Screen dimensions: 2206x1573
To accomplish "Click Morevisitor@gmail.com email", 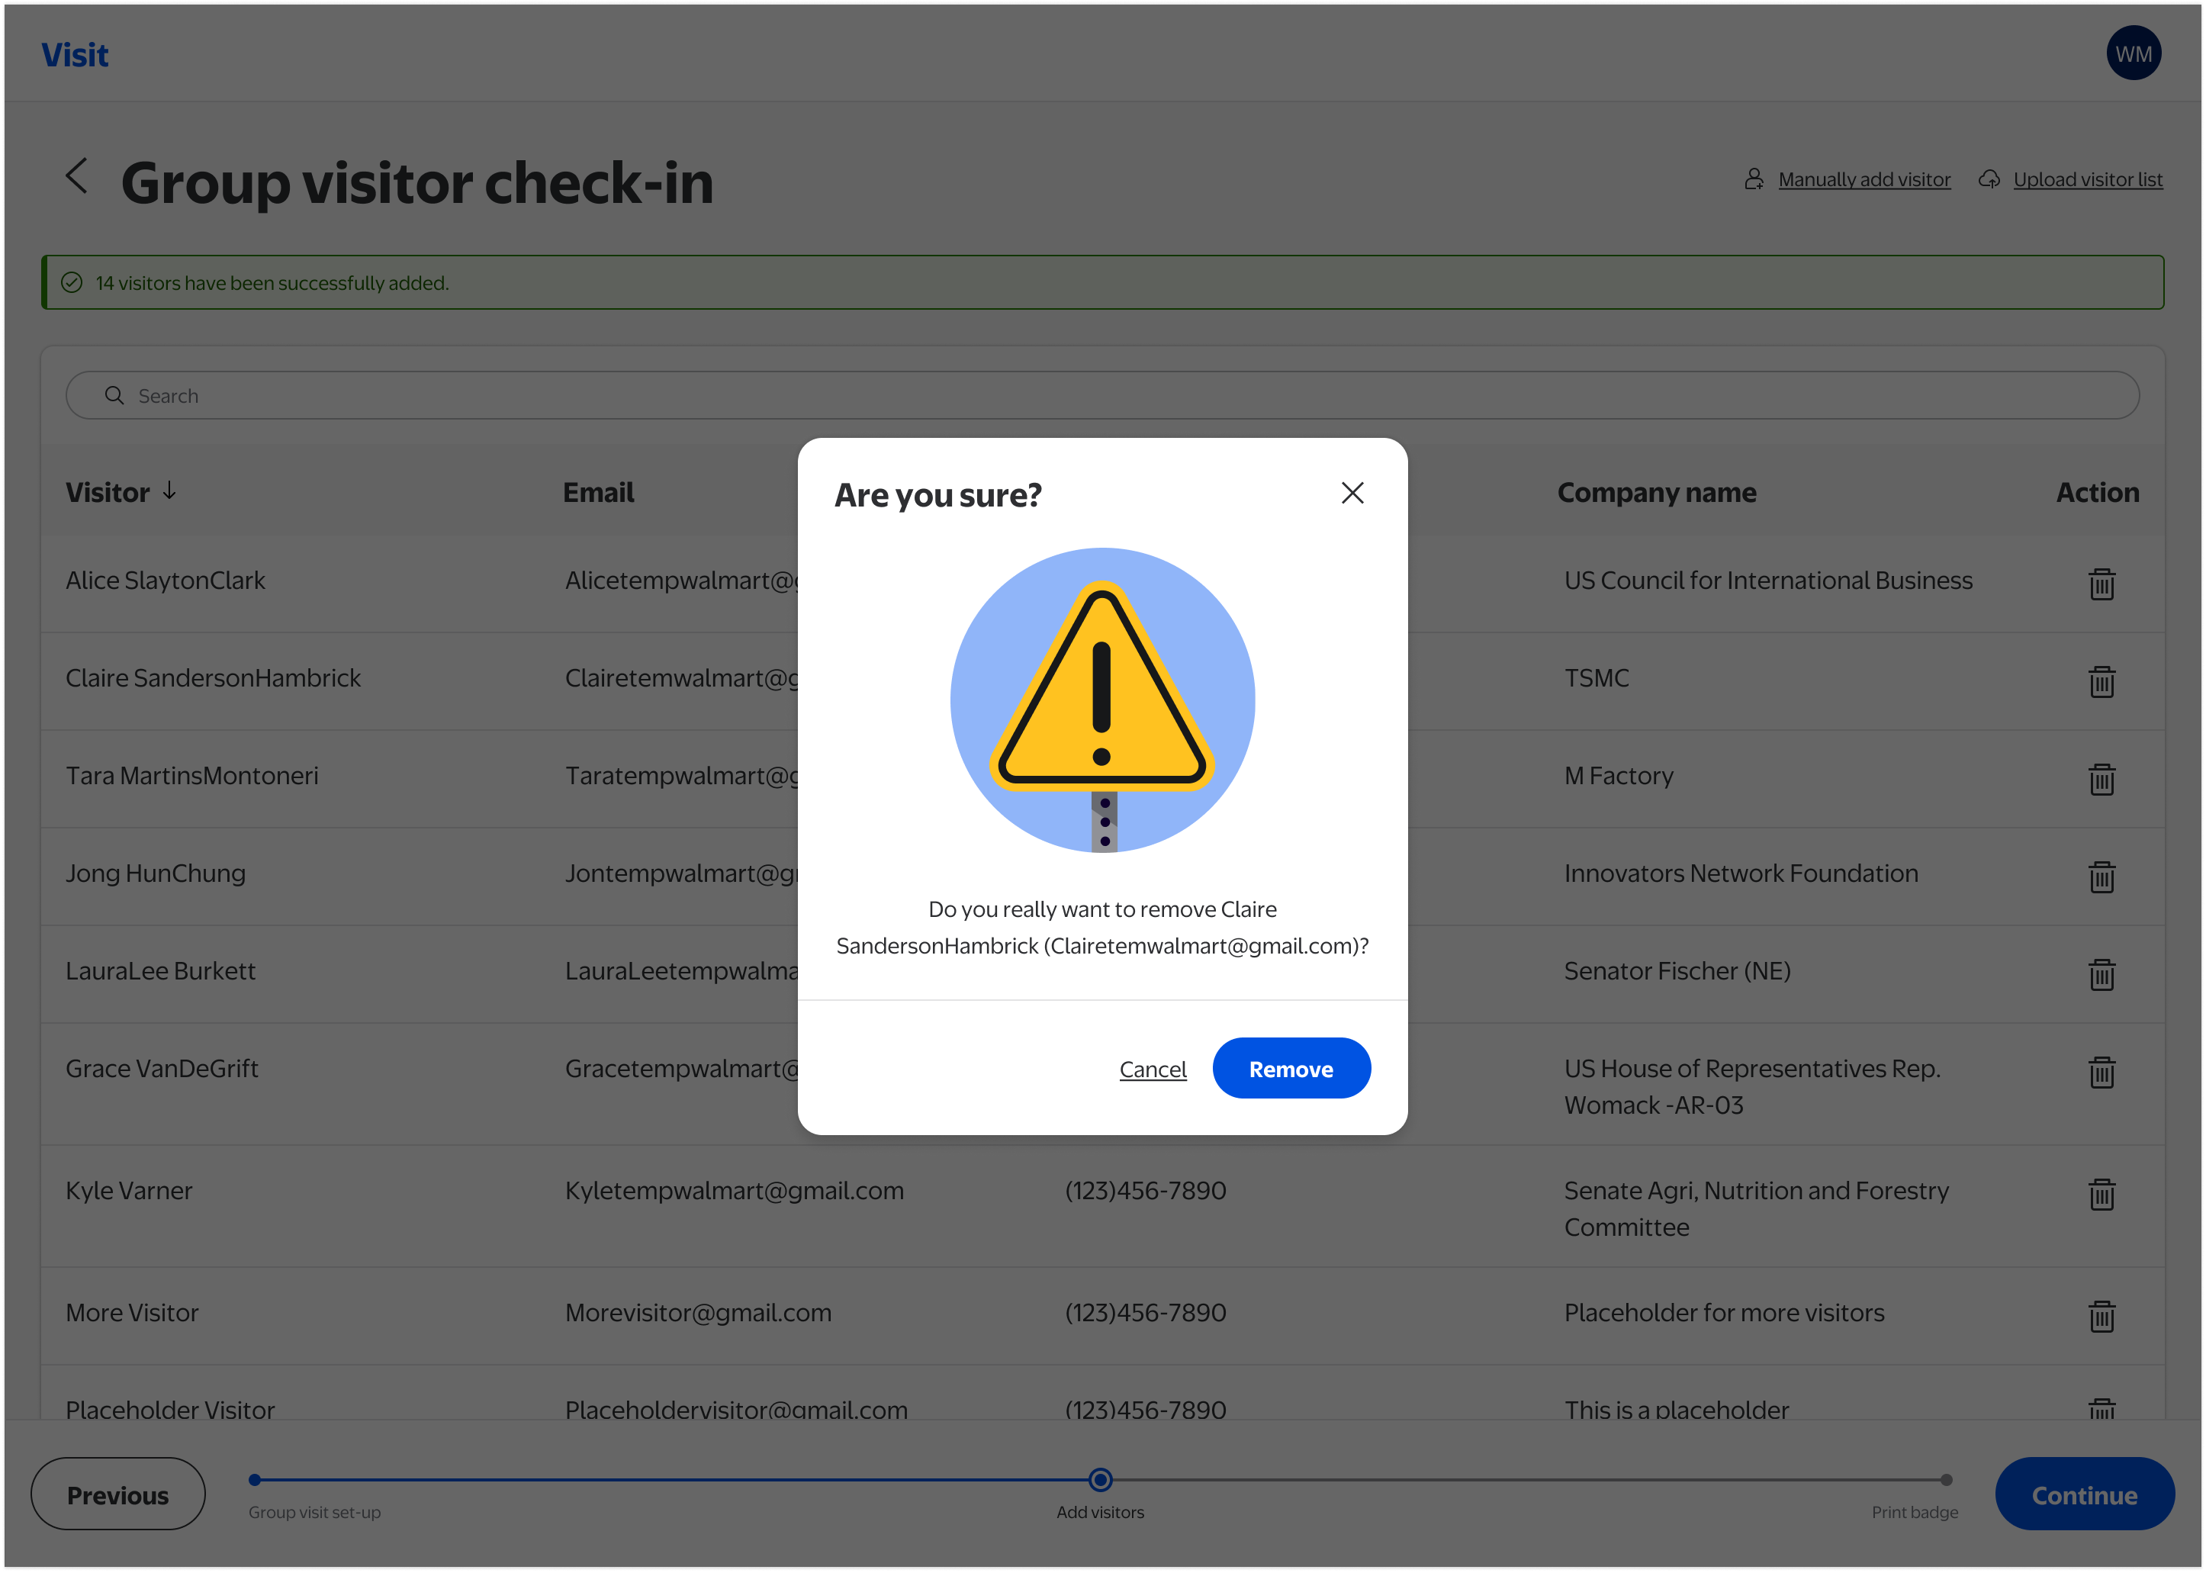I will coord(698,1312).
